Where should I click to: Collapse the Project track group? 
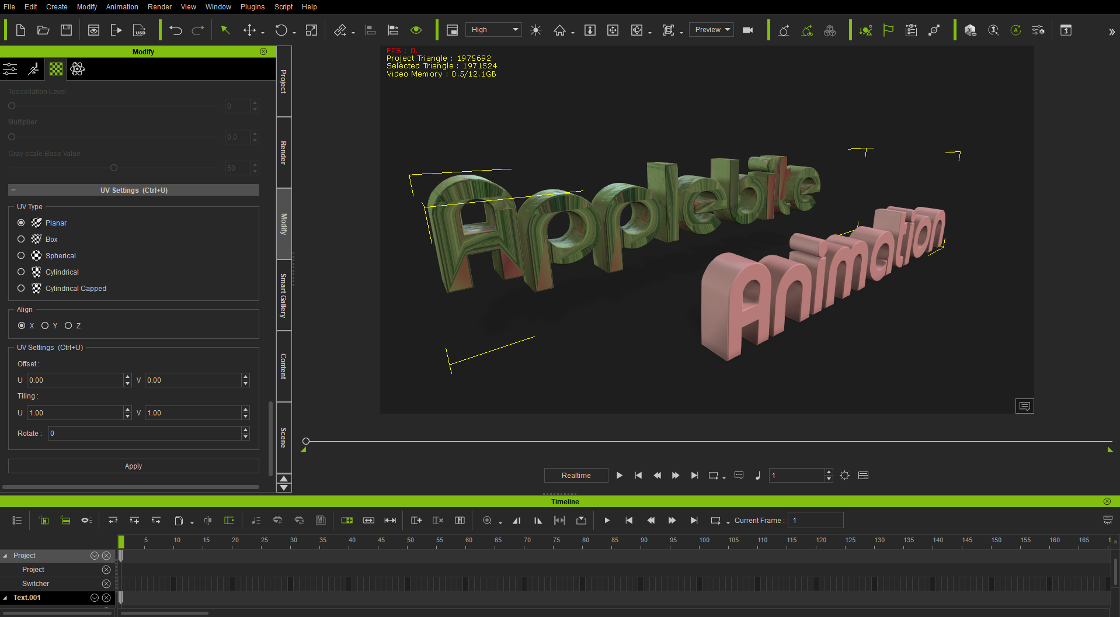5,556
